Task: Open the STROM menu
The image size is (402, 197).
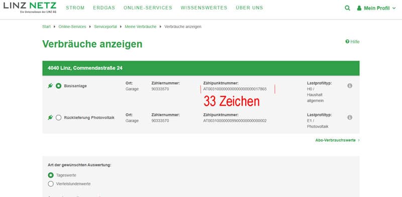Action: click(x=75, y=8)
